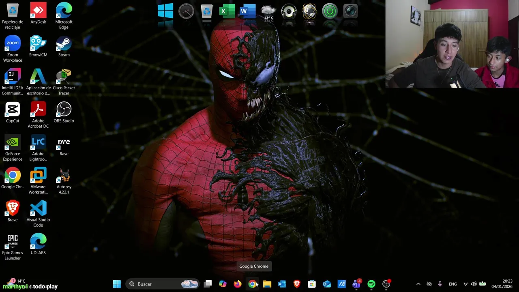Open Task View on the taskbar
519x292 pixels.
208,284
